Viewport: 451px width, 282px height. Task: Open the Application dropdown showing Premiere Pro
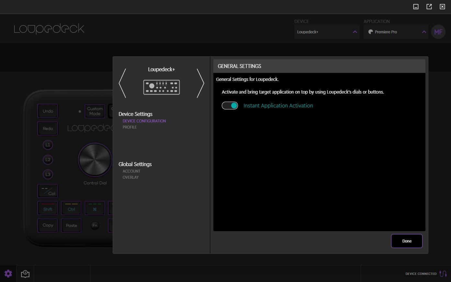point(396,32)
